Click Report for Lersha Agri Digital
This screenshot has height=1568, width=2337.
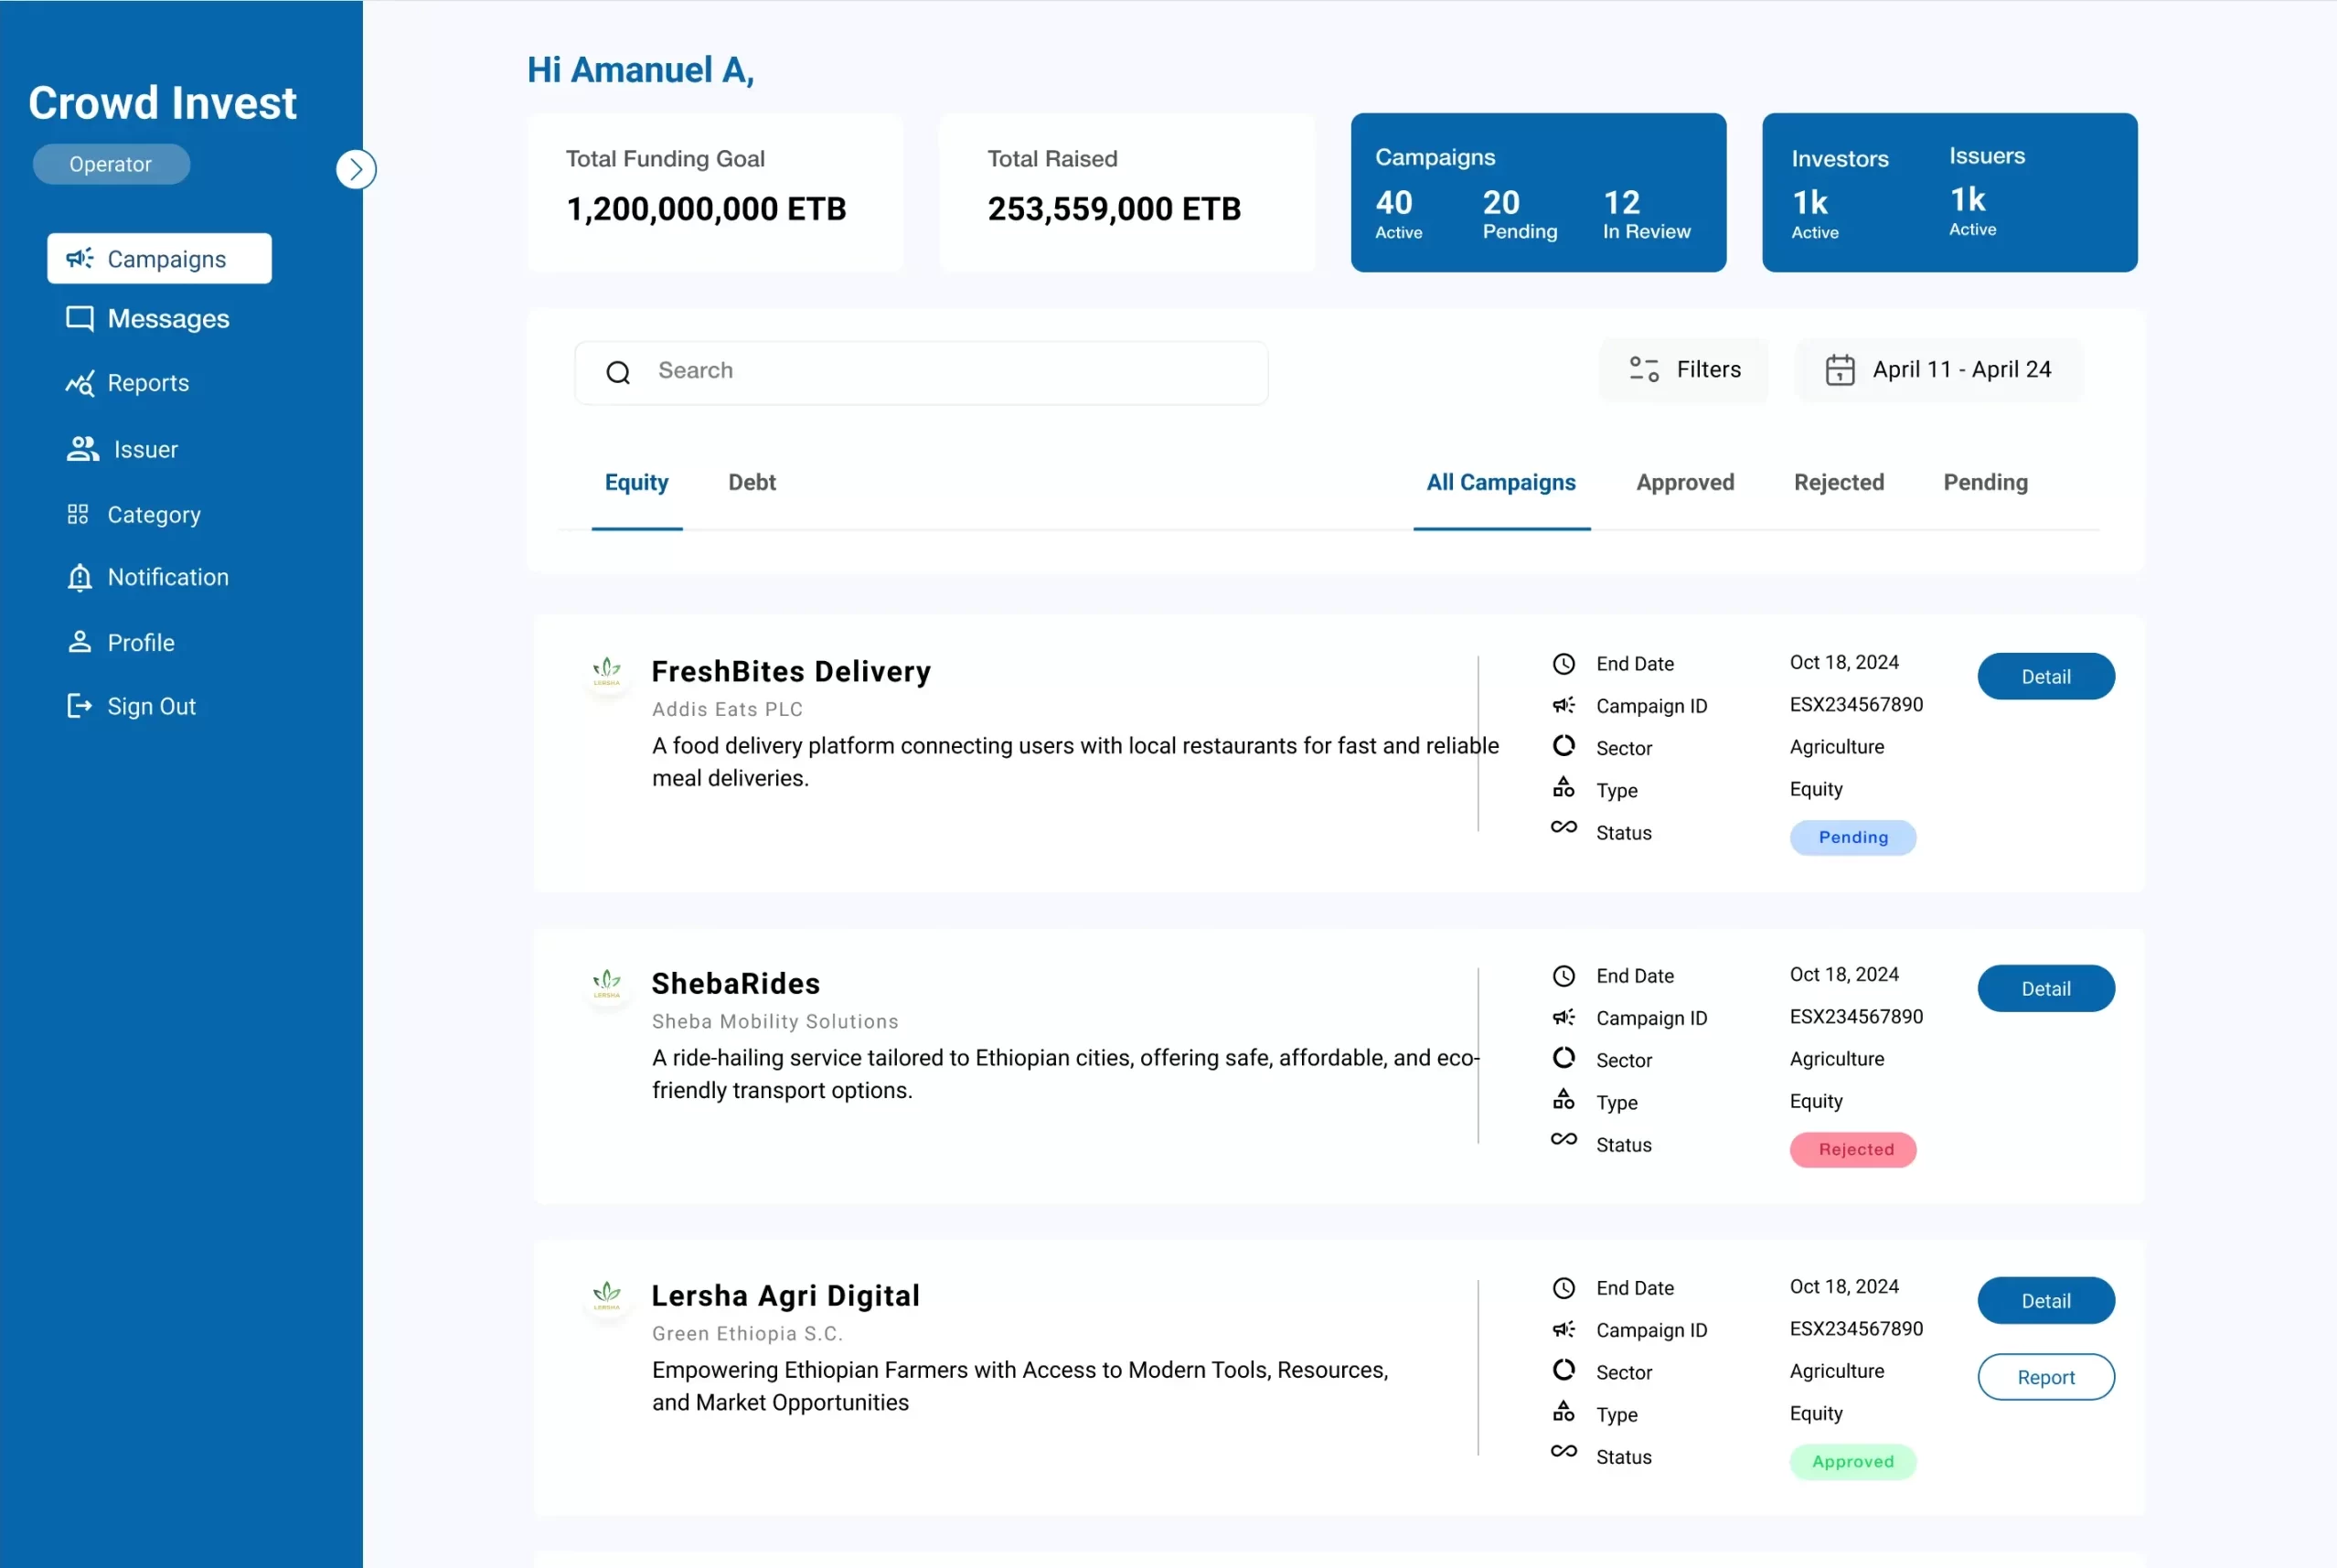point(2045,1377)
